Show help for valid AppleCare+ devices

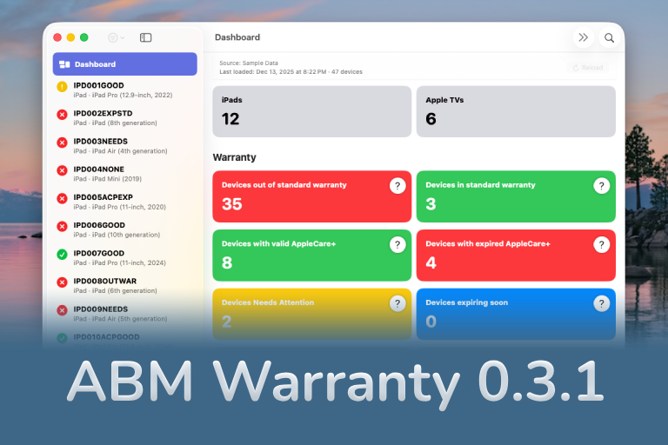tap(397, 244)
